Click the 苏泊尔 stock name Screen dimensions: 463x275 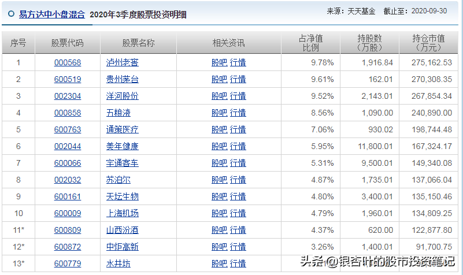[118, 180]
